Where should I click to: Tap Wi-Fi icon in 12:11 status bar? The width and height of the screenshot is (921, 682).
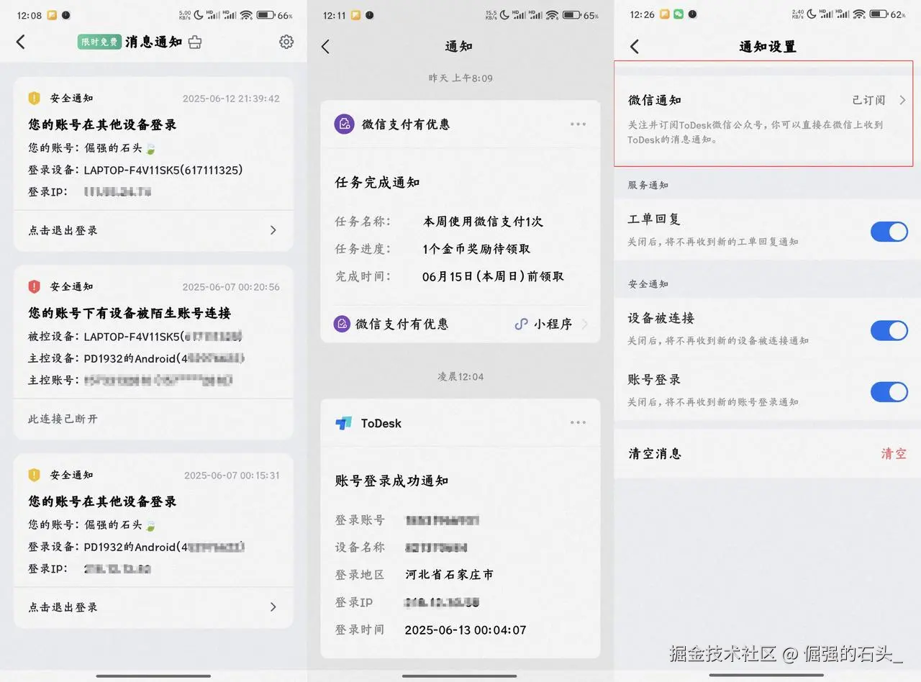(x=552, y=15)
